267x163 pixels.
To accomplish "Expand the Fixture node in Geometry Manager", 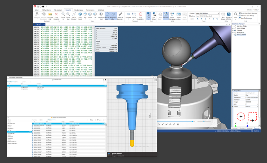I will (233, 30).
